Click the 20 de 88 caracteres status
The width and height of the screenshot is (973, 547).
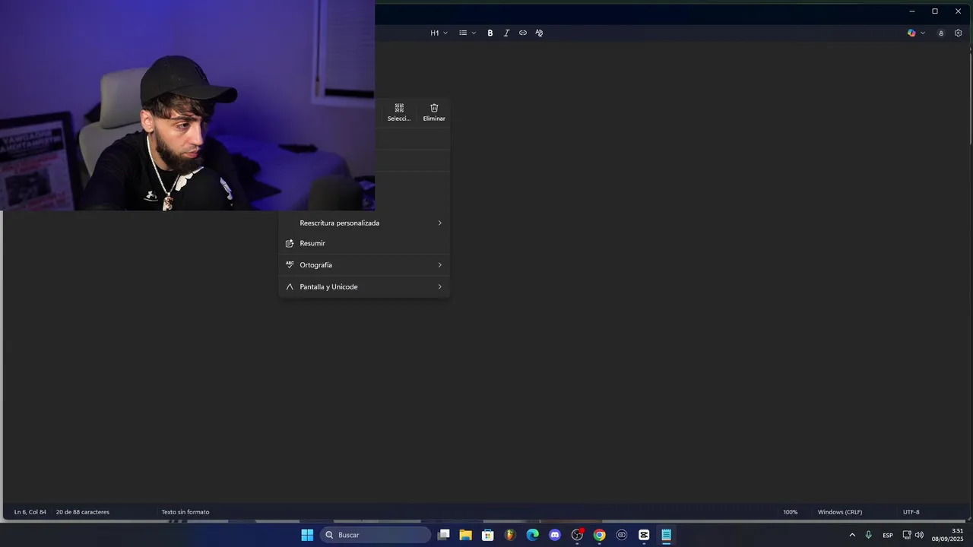tap(83, 512)
